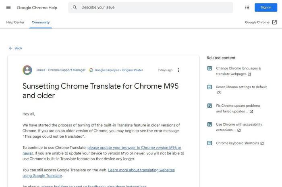The width and height of the screenshot is (282, 187).
Task: Open the Google apps grid
Action: coord(247,7)
